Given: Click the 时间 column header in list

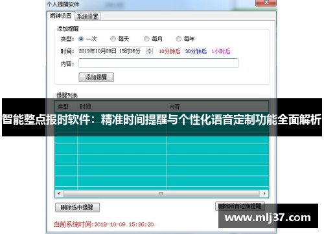Looking at the screenshot, I should [122, 107].
